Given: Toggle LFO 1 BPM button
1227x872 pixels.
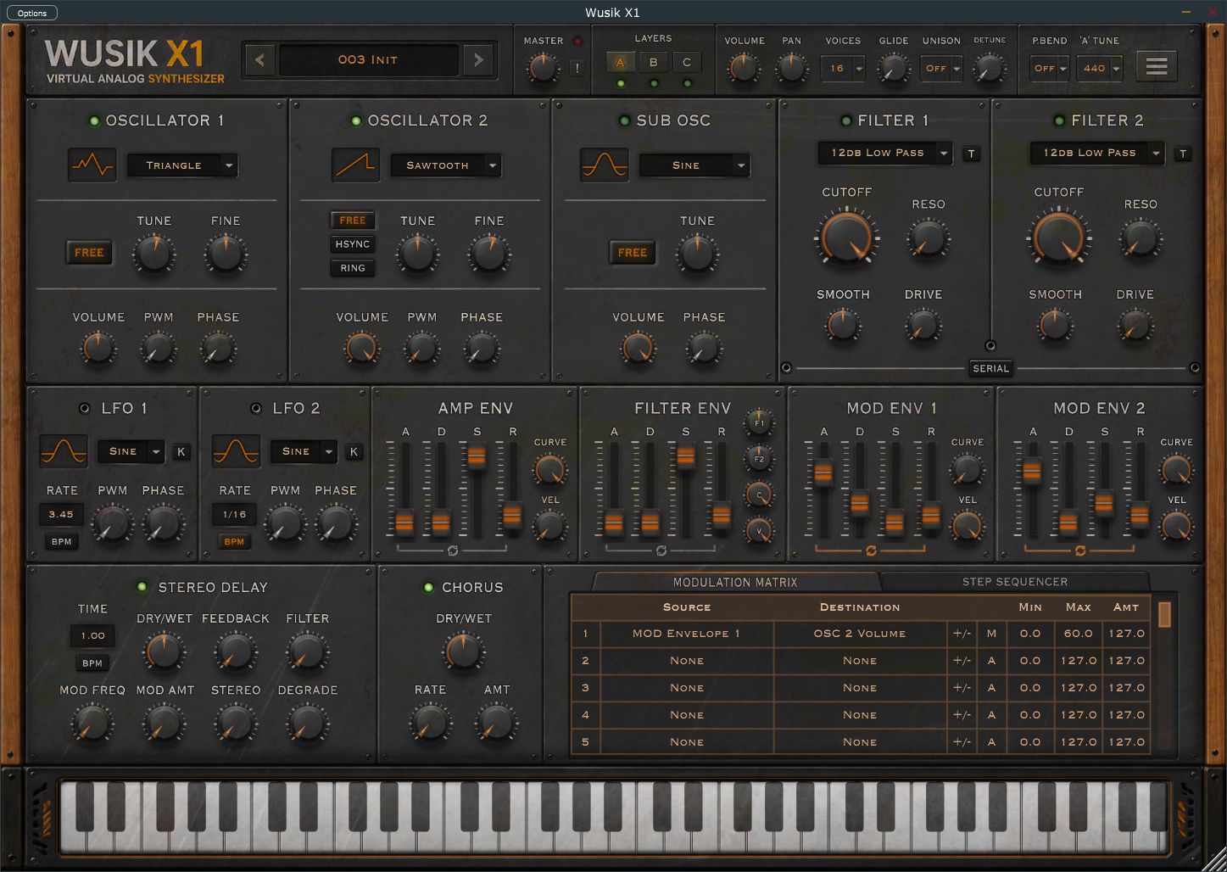Looking at the screenshot, I should coord(62,541).
